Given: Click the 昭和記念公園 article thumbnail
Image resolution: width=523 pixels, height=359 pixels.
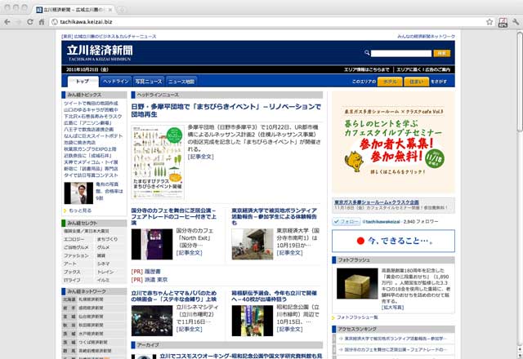Looking at the screenshot, I should pos(253,321).
